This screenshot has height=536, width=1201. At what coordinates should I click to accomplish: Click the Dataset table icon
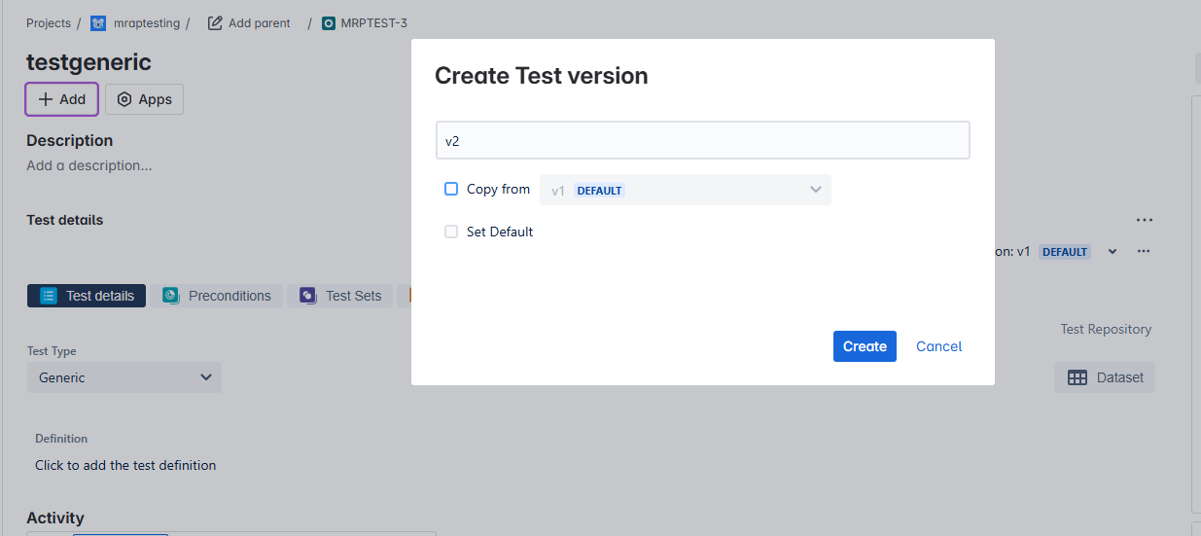point(1077,377)
